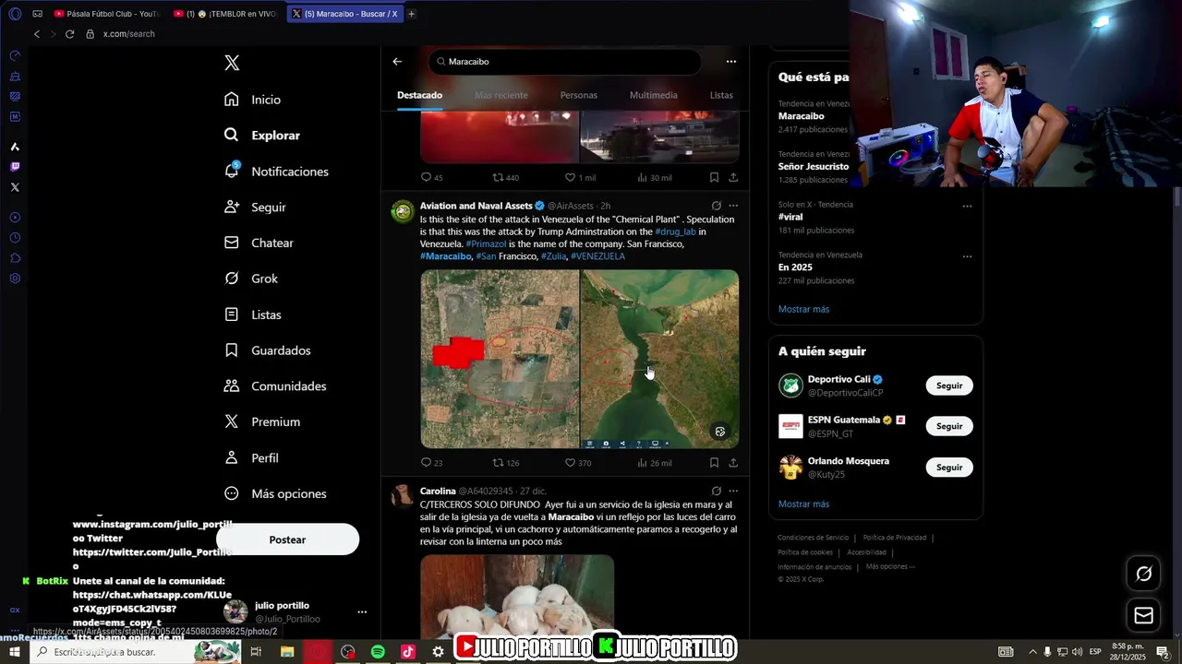Share the post with 440 reposts

[x=733, y=177]
